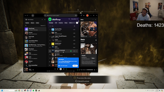Screen dimensions: 164x92
Task: Follow the artist Tinashe
Action: pyautogui.click(x=93, y=58)
